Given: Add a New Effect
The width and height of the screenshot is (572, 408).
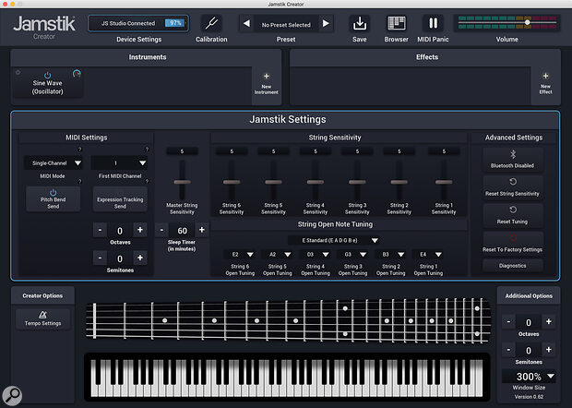Looking at the screenshot, I should (545, 84).
